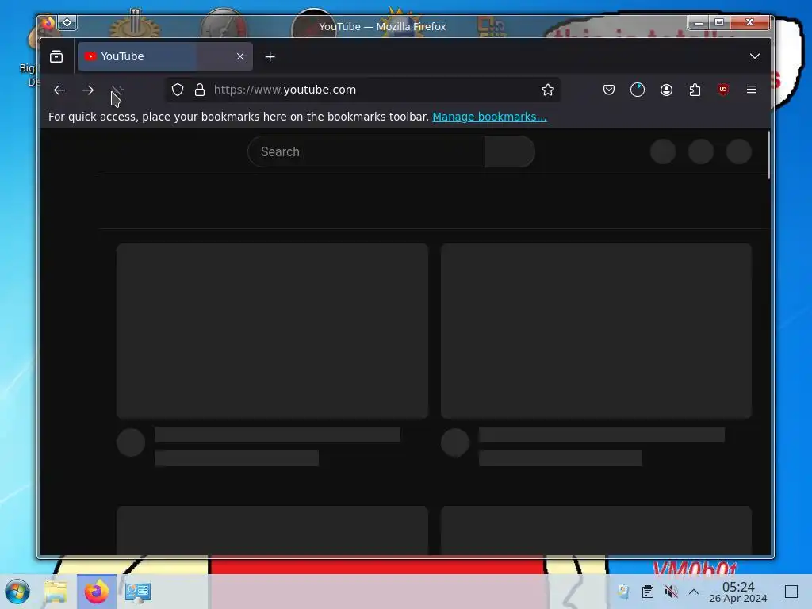Open the Extensions puzzle icon
Screen dimensions: 812x609
[695, 90]
